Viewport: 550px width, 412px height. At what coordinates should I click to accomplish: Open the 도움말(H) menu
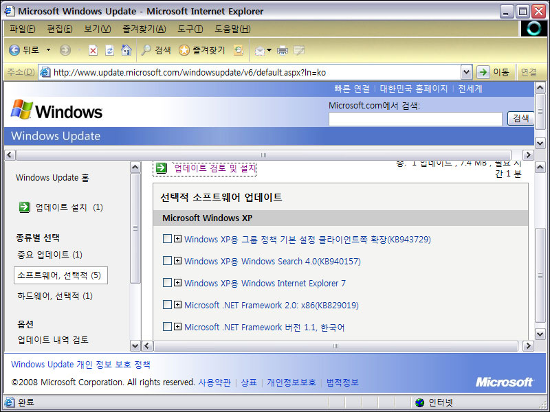(232, 29)
